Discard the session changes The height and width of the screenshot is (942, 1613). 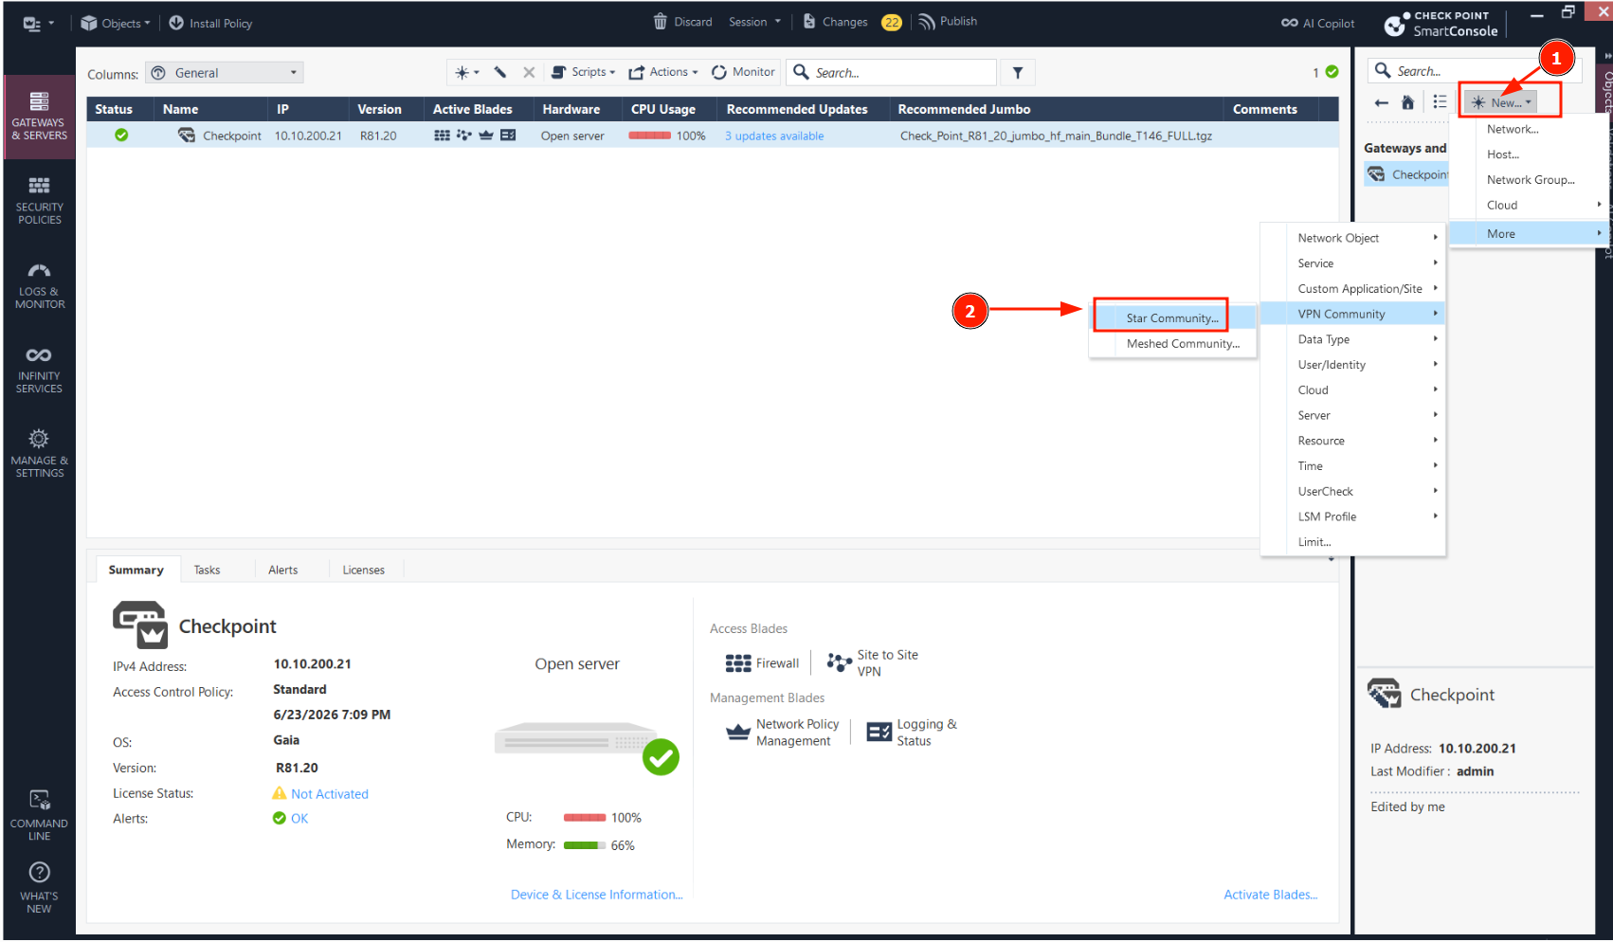pos(683,22)
